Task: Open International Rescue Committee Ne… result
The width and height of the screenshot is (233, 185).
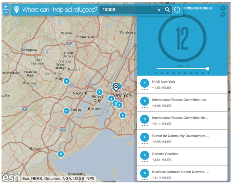Action: [182, 121]
